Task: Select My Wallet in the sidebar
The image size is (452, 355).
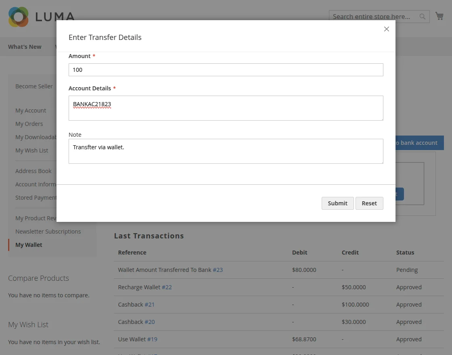Action: tap(29, 244)
